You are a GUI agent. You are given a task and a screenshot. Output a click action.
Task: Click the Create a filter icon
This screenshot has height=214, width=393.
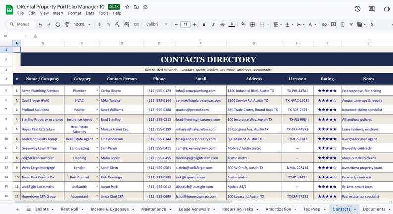coord(351,25)
